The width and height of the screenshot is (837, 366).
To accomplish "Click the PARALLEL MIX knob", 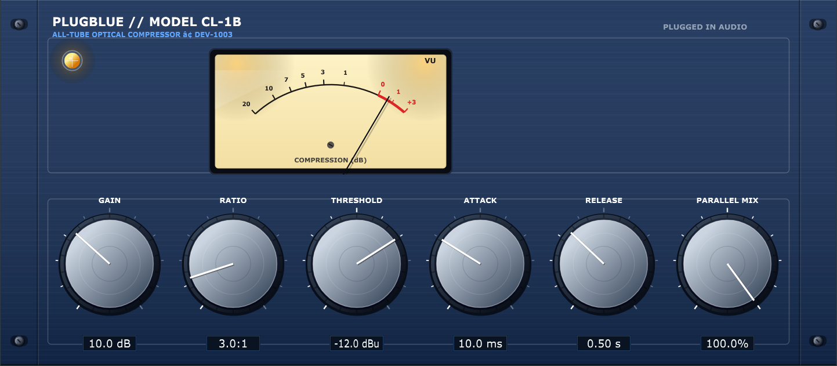I will [727, 264].
